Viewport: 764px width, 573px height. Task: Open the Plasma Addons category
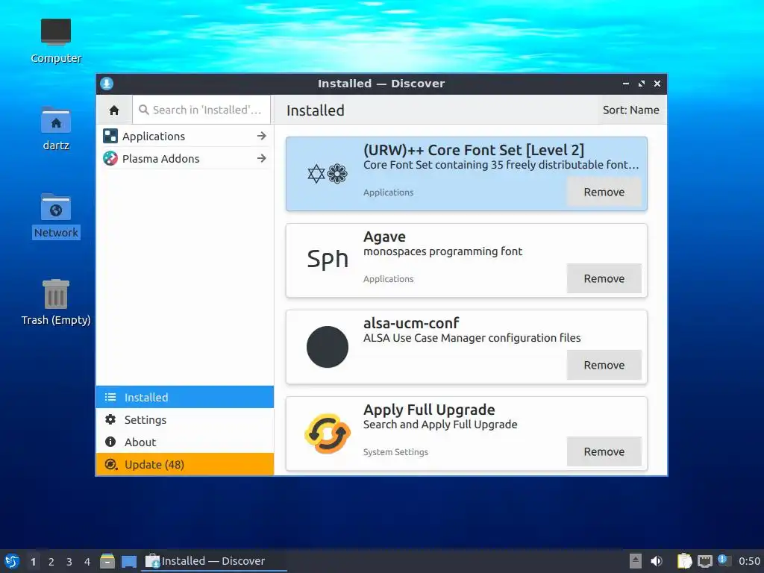[185, 158]
